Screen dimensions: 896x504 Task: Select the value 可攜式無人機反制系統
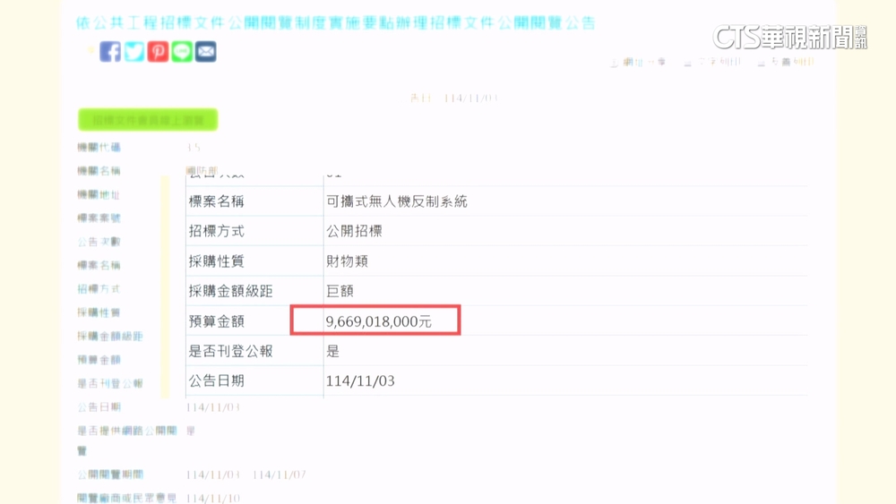pos(397,201)
